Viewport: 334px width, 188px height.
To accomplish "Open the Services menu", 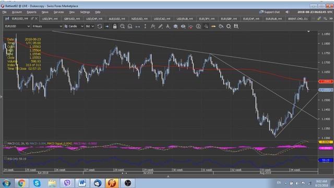I will 59,12.
